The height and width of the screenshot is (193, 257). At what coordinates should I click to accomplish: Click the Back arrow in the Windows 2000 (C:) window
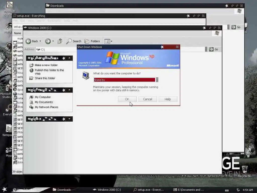tap(28, 41)
